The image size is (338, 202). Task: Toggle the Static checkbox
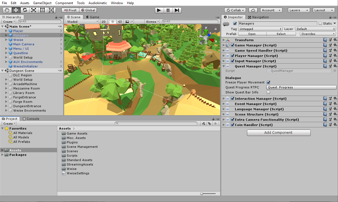320,23
